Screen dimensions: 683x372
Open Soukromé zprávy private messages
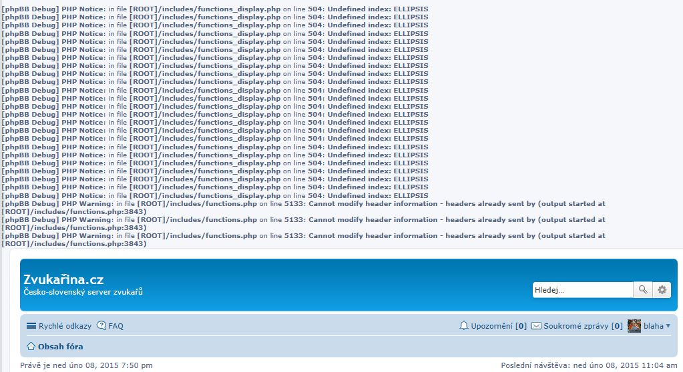(x=576, y=326)
